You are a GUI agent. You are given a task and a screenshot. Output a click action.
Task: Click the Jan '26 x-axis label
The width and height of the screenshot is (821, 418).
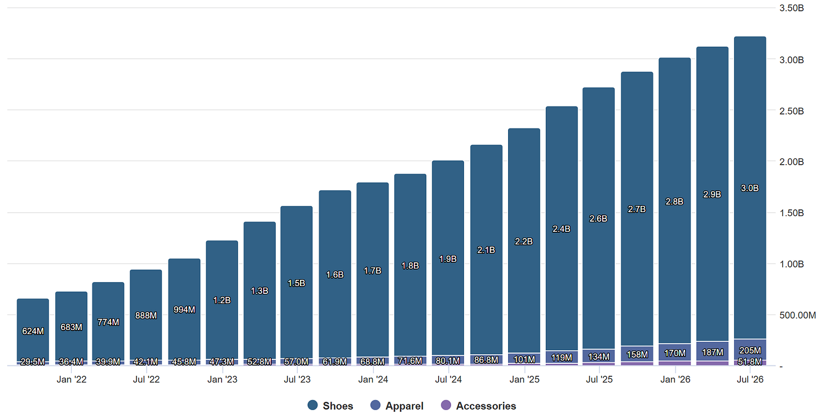click(675, 380)
